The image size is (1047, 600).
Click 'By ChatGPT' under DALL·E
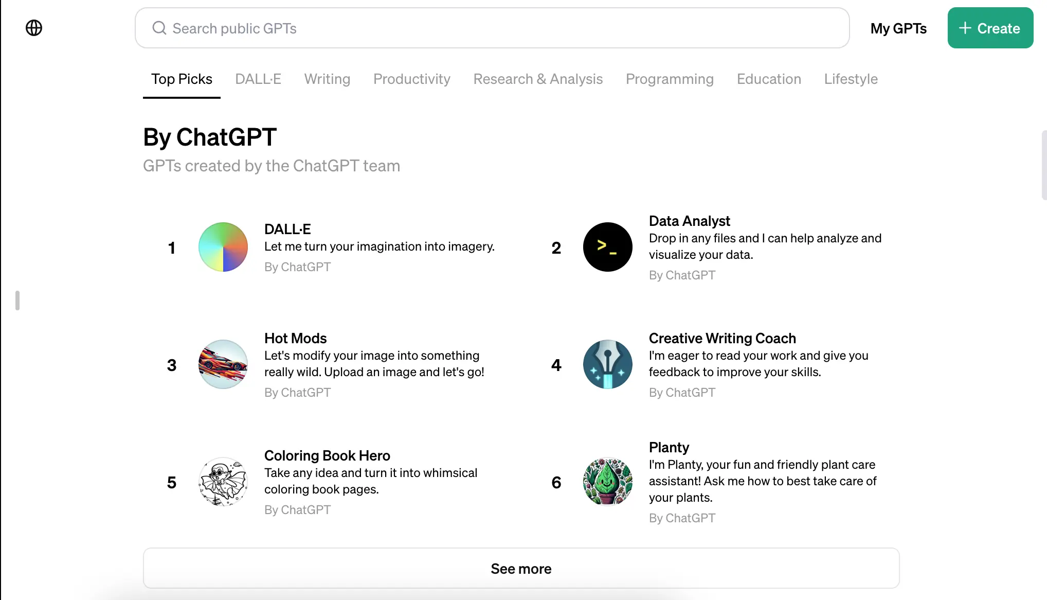(x=297, y=267)
